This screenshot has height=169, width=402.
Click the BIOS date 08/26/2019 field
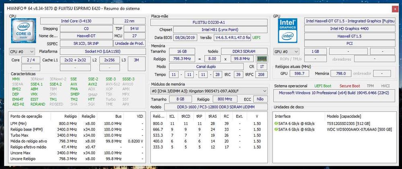[185, 38]
